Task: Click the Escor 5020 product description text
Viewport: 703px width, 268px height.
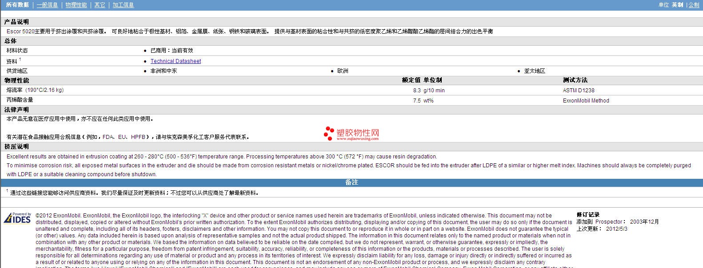Action: pos(250,32)
